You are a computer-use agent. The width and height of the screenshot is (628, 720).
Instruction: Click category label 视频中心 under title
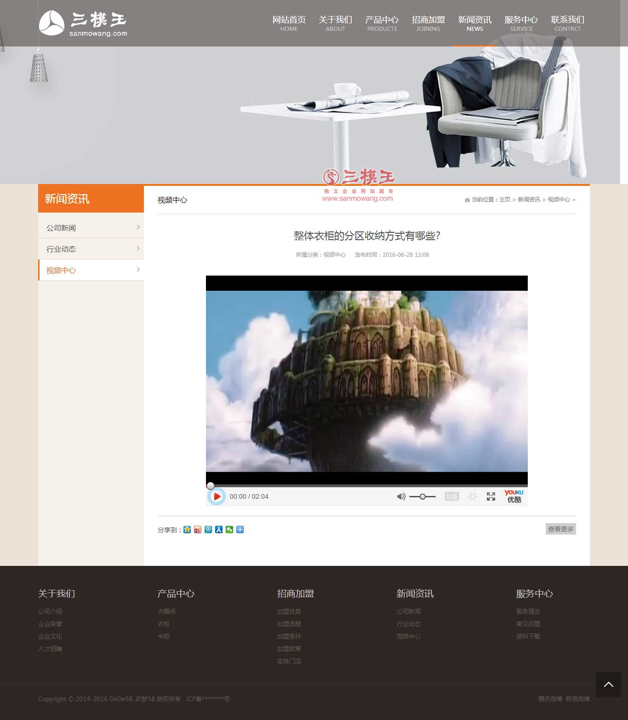(x=335, y=254)
